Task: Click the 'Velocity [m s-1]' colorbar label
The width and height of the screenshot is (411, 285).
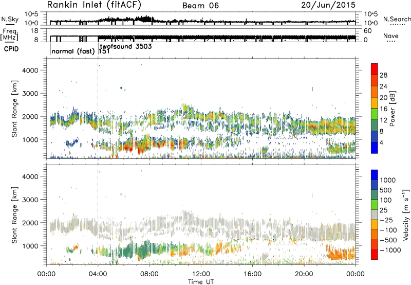Action: coord(406,215)
